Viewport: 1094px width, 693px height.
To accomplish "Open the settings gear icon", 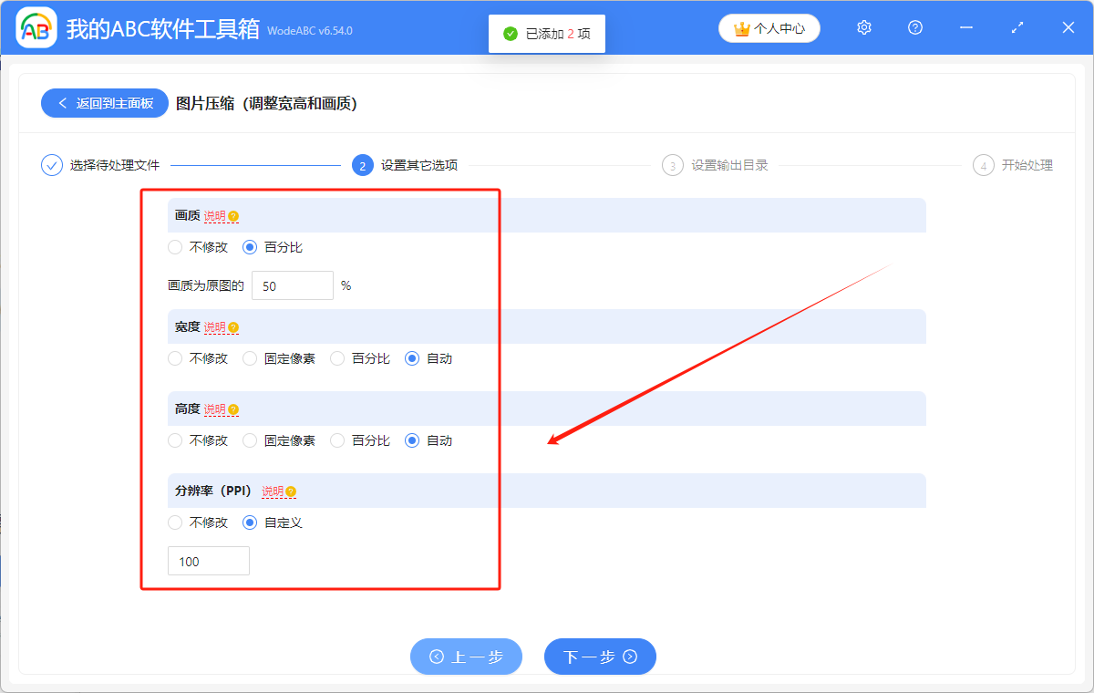I will 863,27.
